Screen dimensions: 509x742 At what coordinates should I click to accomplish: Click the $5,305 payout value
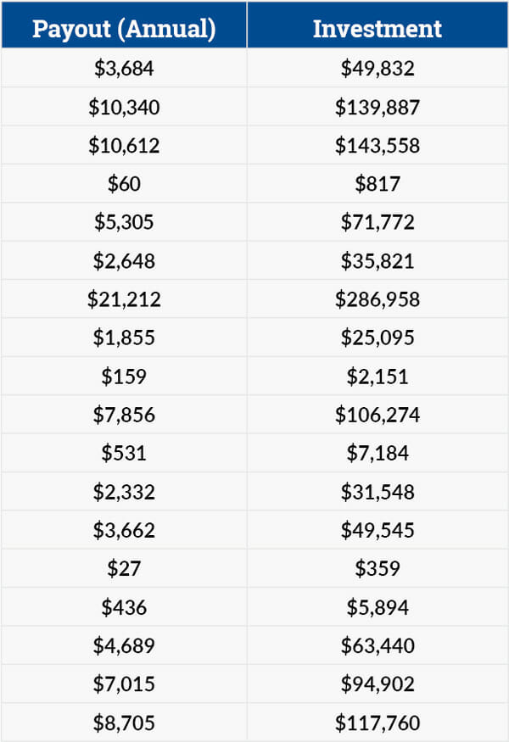coord(124,222)
